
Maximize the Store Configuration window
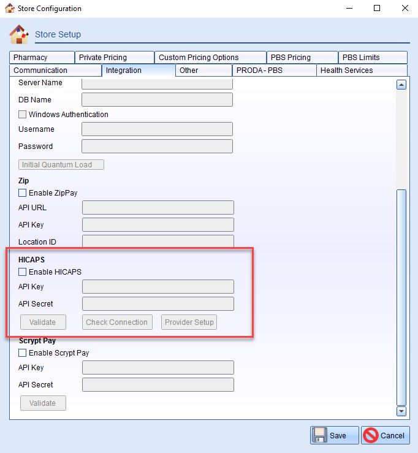377,8
